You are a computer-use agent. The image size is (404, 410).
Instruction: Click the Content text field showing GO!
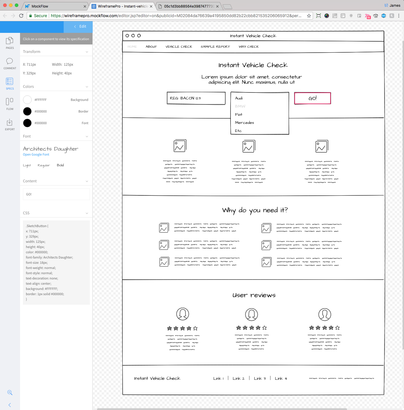[56, 194]
